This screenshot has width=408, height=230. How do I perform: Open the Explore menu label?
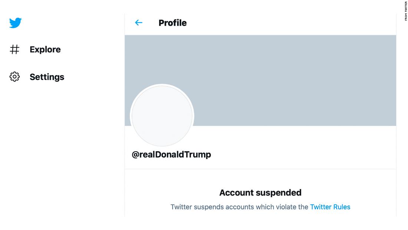pos(45,49)
